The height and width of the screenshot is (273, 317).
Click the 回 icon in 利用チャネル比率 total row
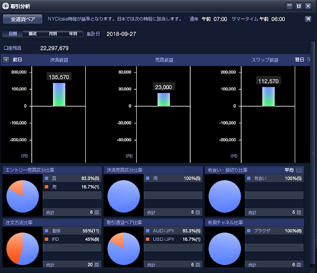[299, 265]
